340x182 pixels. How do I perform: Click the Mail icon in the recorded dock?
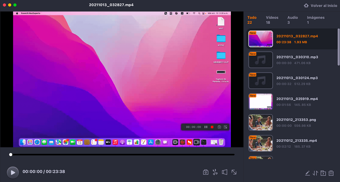pyautogui.click(x=51, y=142)
